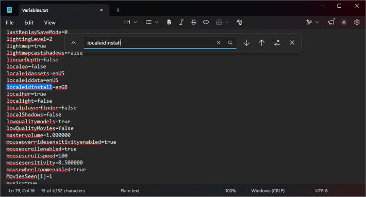The image size is (366, 197).
Task: Click the line localao=false
Action: (x=26, y=67)
